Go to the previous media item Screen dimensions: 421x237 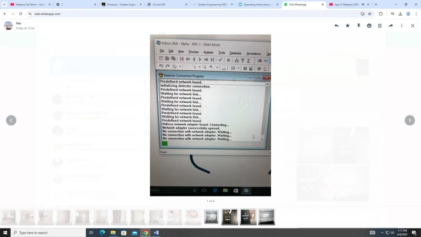[x=11, y=120]
